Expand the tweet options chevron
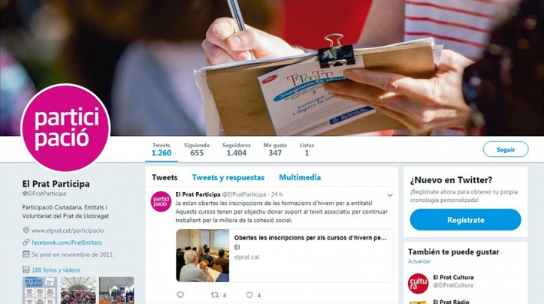Image resolution: width=544 pixels, height=304 pixels. click(390, 195)
